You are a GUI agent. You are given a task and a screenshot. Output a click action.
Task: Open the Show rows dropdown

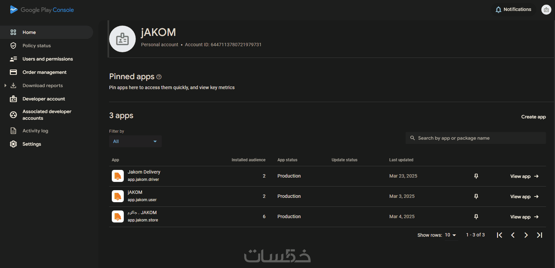tap(451, 235)
